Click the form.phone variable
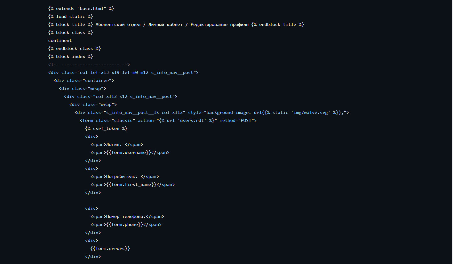The image size is (453, 264). [124, 224]
